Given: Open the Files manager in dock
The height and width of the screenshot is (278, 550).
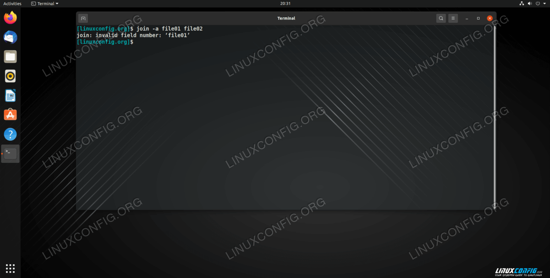Looking at the screenshot, I should tap(10, 57).
